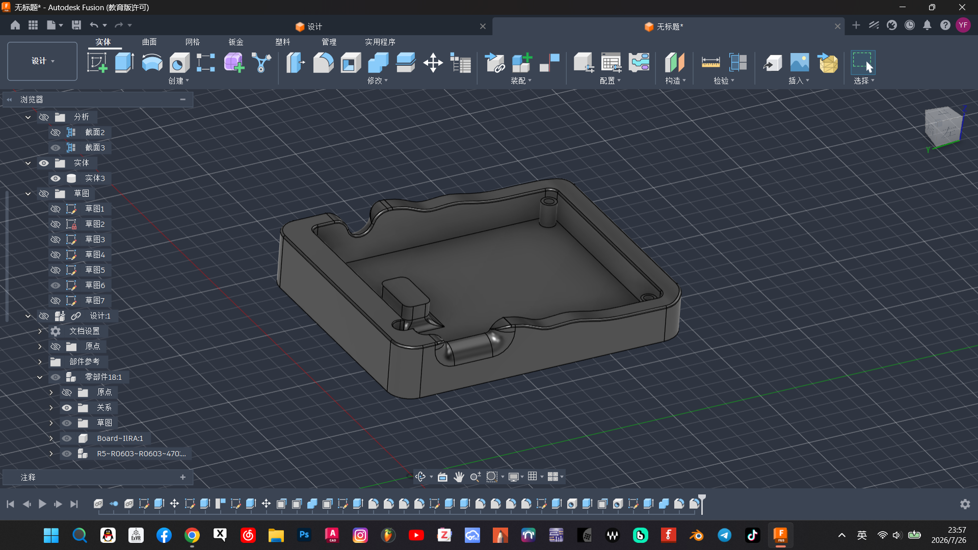The height and width of the screenshot is (550, 978).
Task: Select the Hole tool
Action: tap(179, 63)
